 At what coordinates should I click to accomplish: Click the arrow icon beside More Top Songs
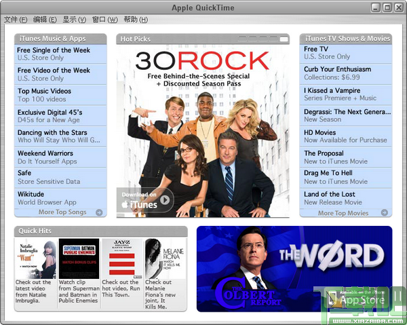tap(99, 212)
